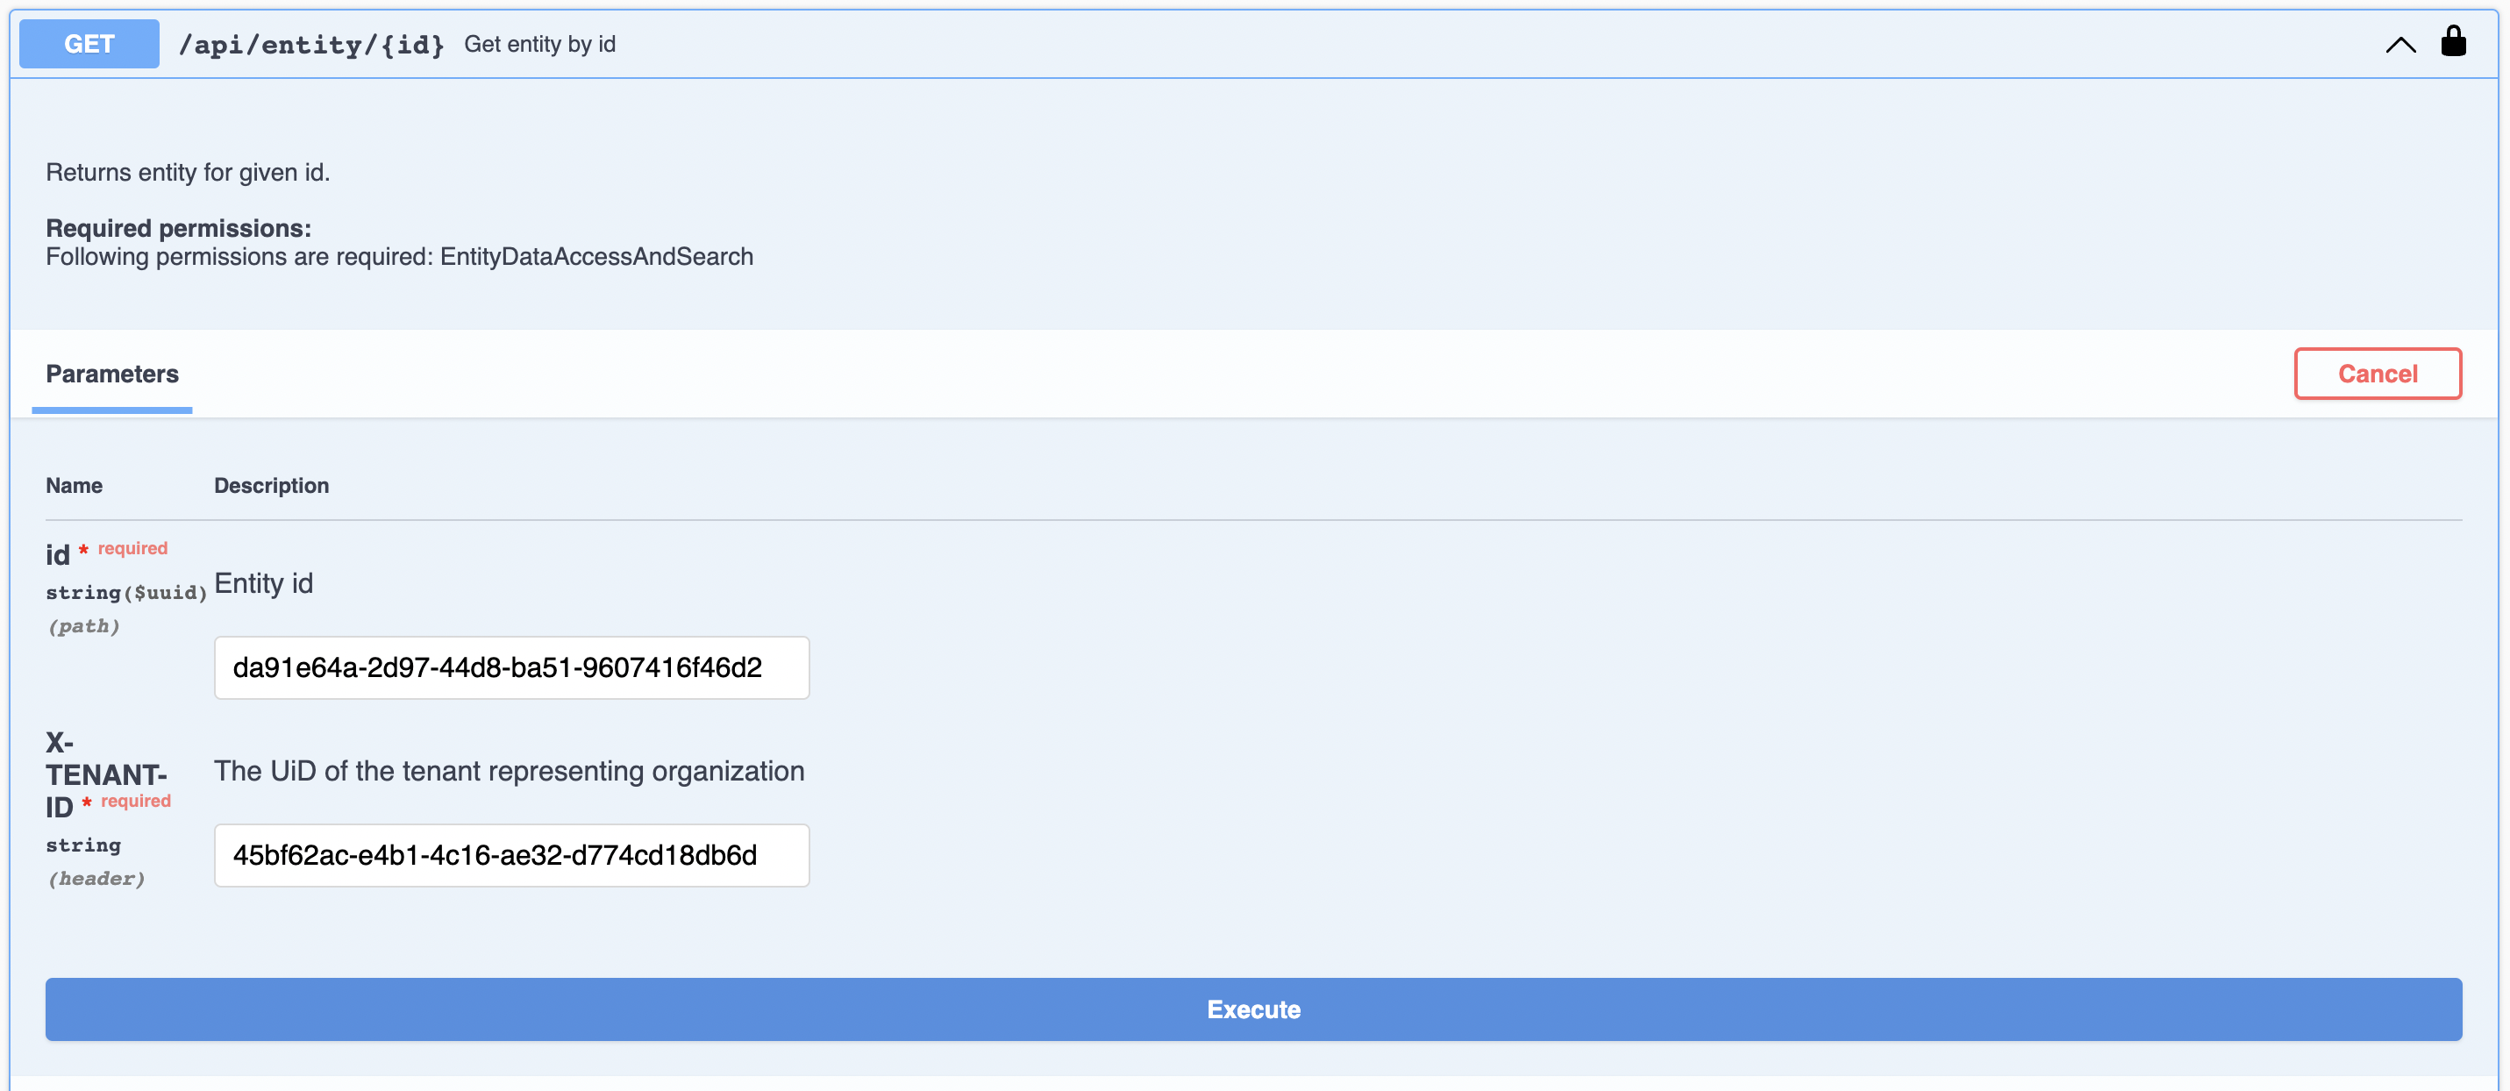Click the /api/entity/{id} endpoint path

pyautogui.click(x=310, y=45)
